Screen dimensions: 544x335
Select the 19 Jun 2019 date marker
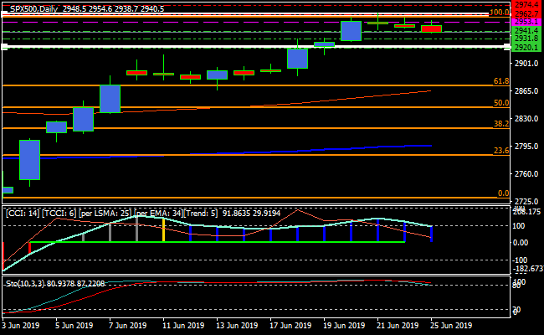[344, 326]
